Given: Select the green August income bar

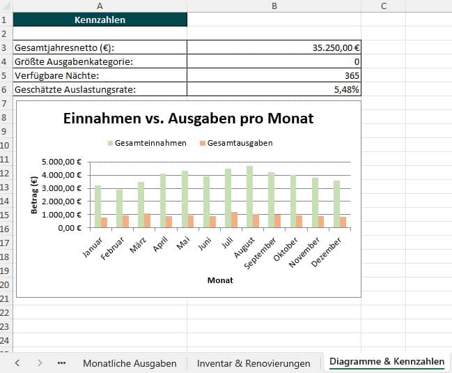Looking at the screenshot, I should pyautogui.click(x=249, y=197).
